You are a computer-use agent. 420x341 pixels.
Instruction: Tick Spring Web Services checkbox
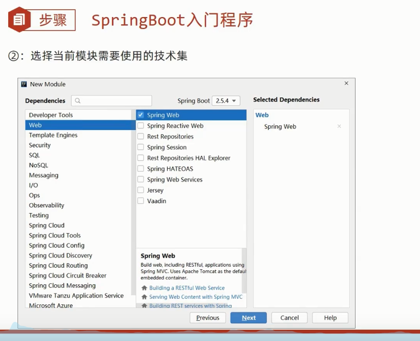pyautogui.click(x=141, y=179)
